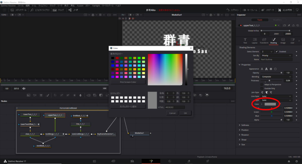The height and width of the screenshot is (164, 302).
Task: Open the Sort By Priority dropdown
Action: tap(276, 55)
